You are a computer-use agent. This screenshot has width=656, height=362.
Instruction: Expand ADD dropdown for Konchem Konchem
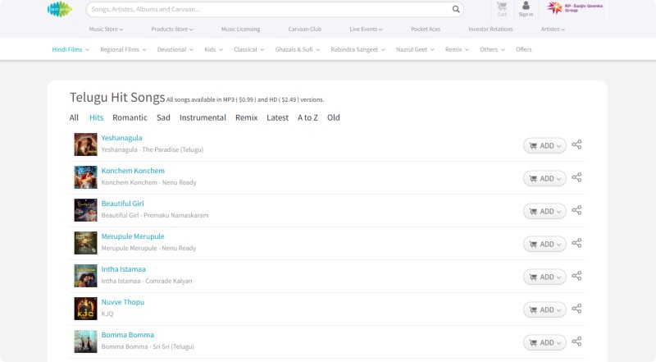pos(544,178)
